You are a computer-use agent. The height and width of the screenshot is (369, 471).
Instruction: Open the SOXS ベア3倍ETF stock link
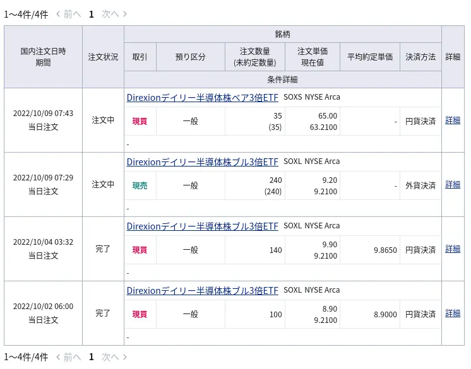pos(202,98)
